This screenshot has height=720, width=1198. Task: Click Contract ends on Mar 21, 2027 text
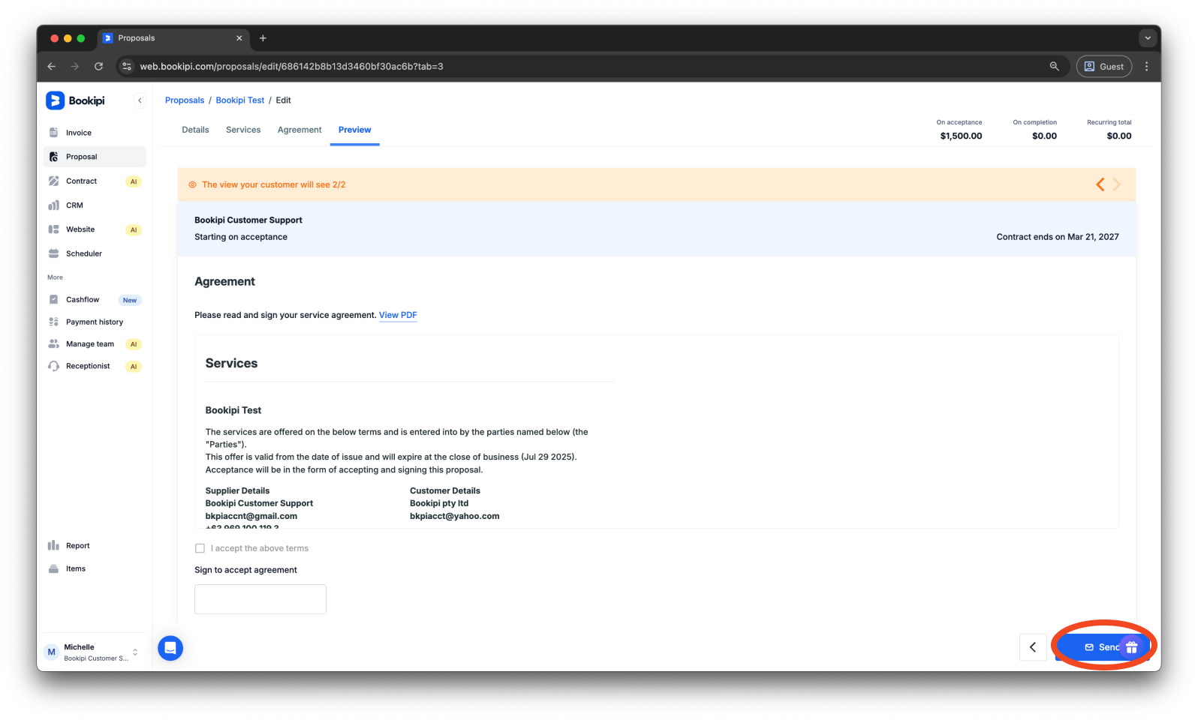(1058, 237)
